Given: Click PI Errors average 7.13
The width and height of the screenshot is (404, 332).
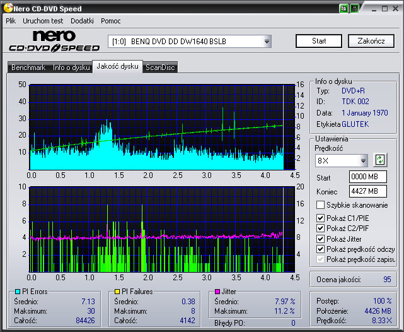Looking at the screenshot, I should coord(88,301).
